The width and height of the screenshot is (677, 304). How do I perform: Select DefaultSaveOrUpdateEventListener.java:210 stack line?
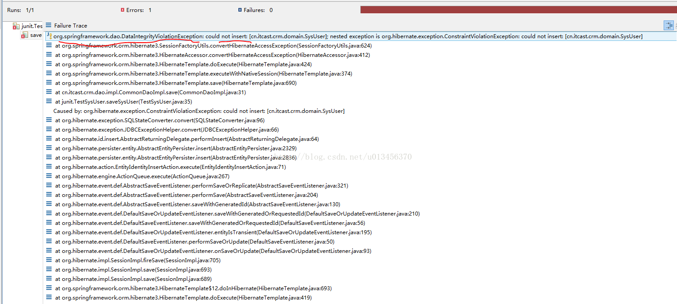click(238, 214)
